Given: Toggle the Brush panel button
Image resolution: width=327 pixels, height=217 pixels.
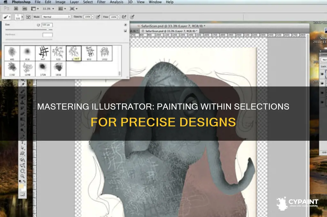Looking at the screenshot, I should [x=28, y=17].
